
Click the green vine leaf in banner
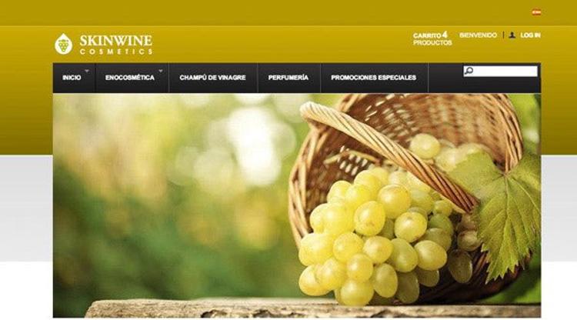(506, 210)
